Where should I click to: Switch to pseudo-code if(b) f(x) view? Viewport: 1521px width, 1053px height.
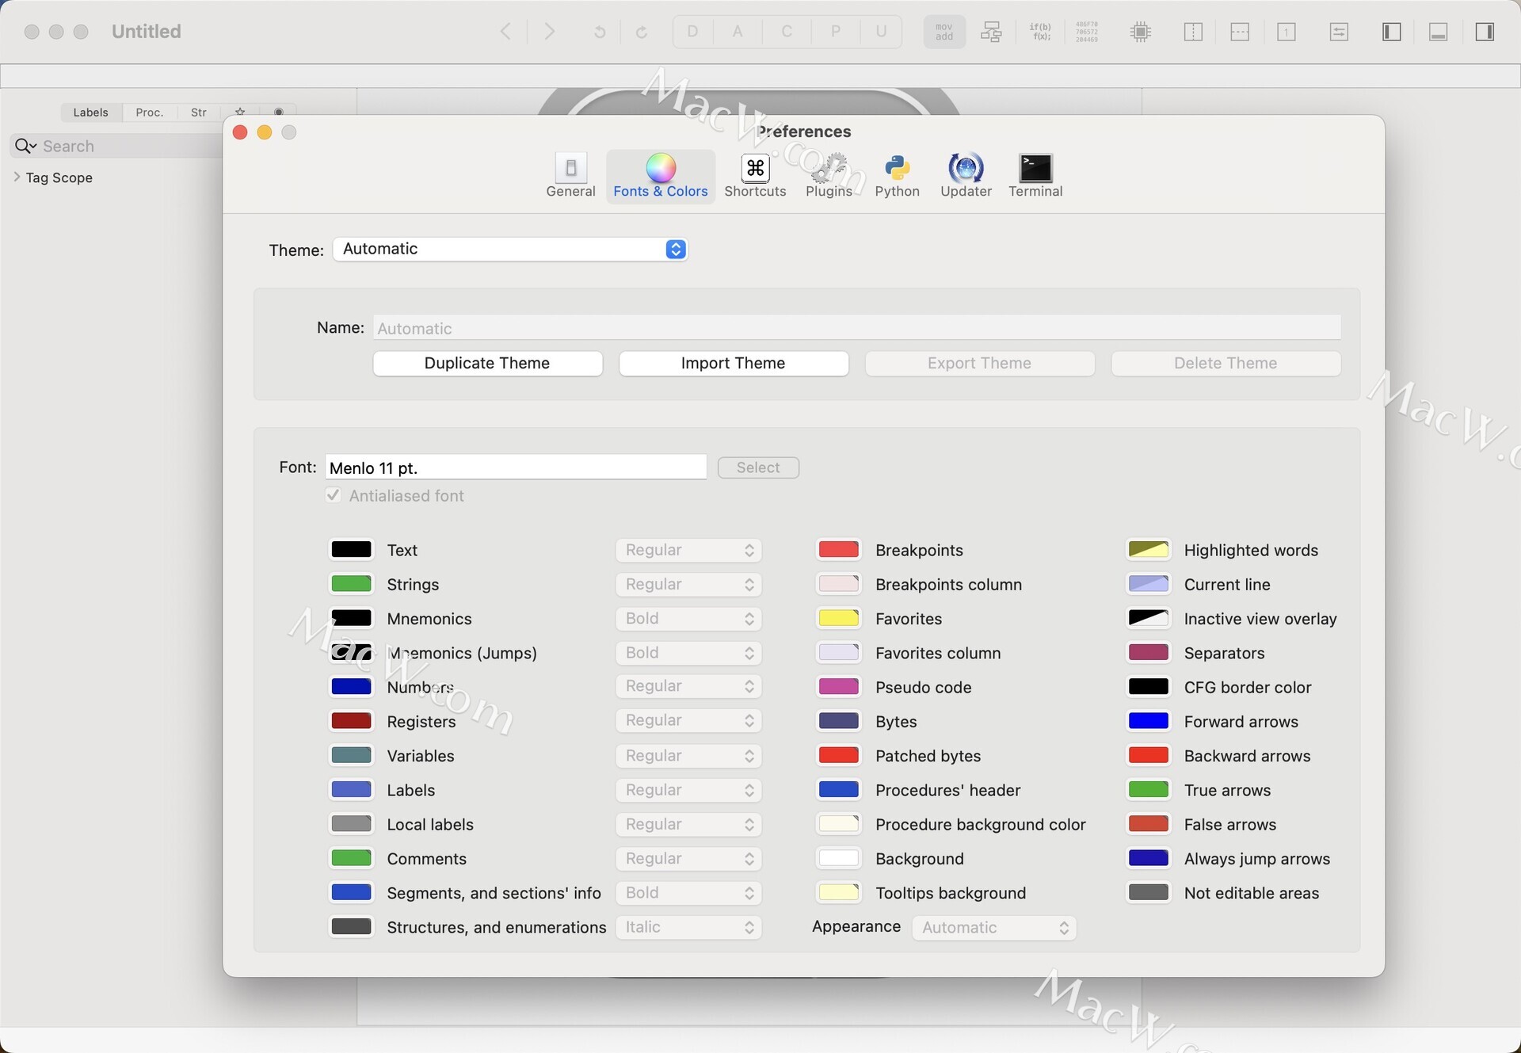[x=1040, y=32]
